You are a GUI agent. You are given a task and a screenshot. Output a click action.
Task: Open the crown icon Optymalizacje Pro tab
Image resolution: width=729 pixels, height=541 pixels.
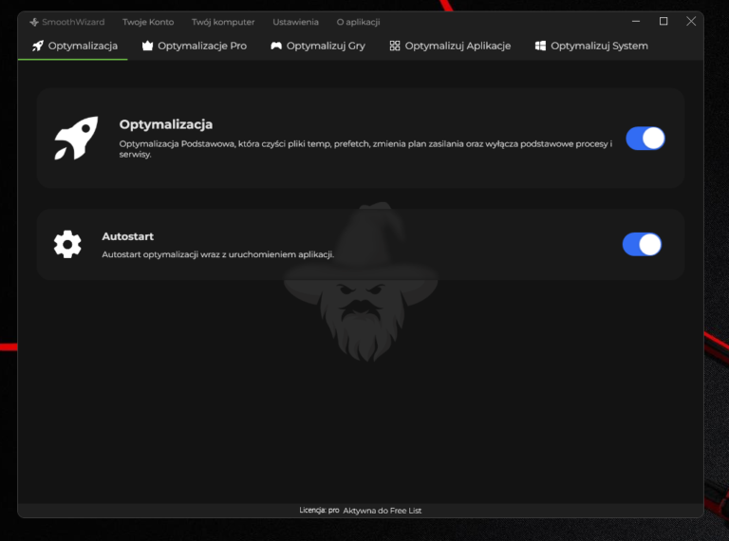coord(194,46)
